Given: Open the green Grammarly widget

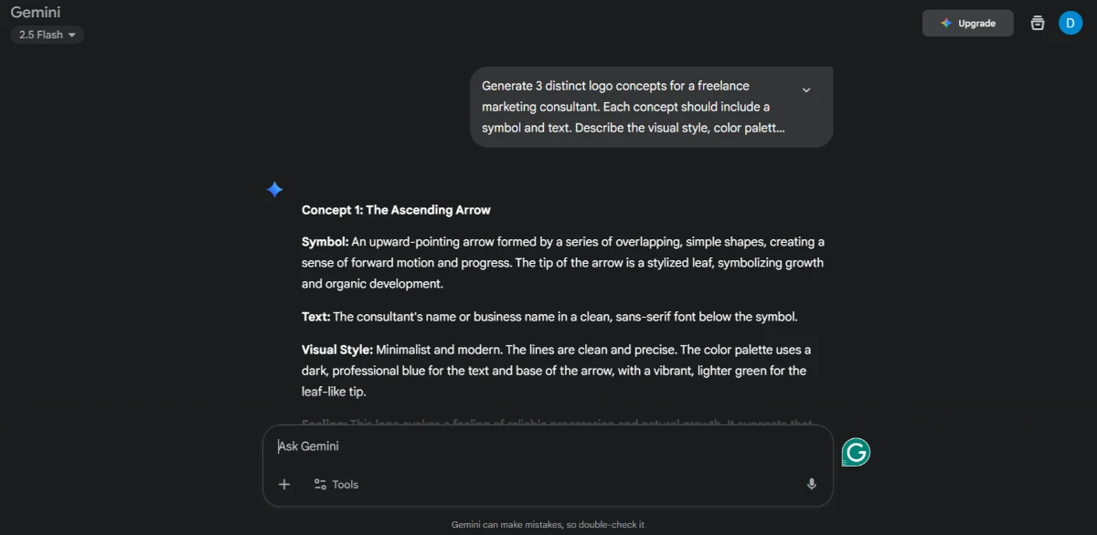Looking at the screenshot, I should (x=856, y=452).
